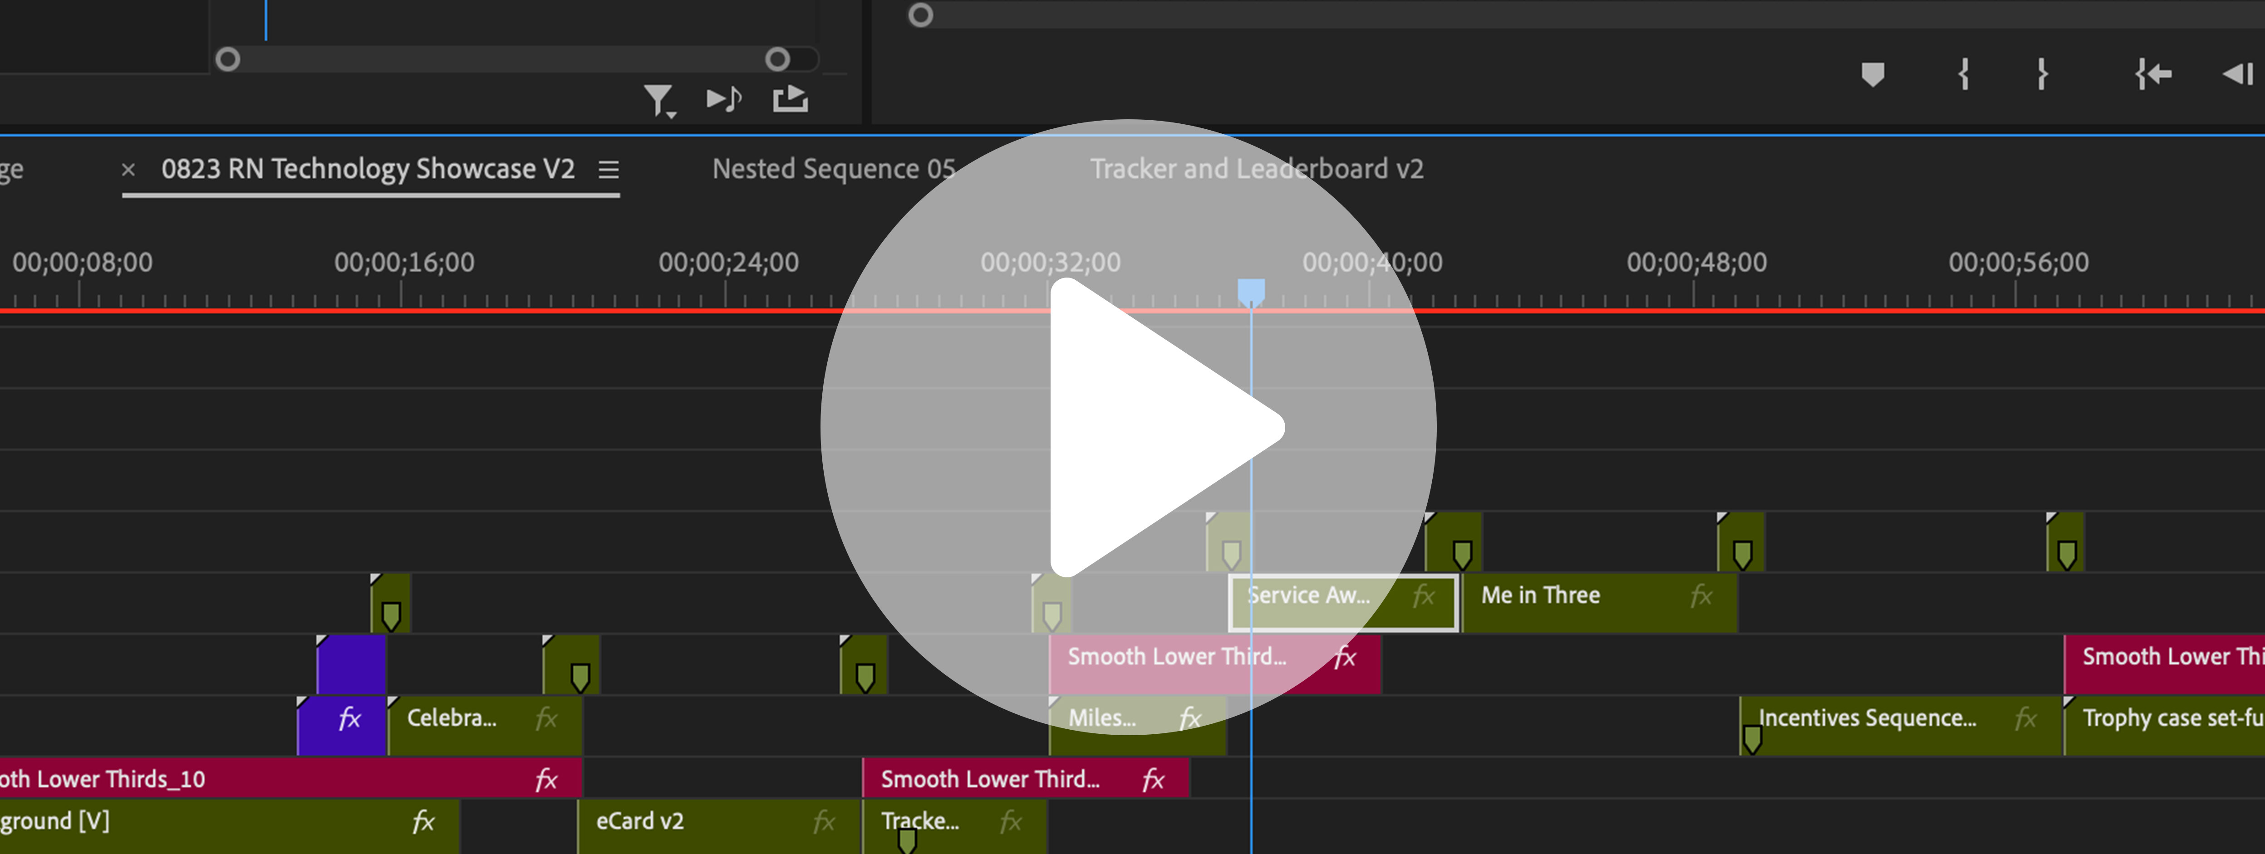Screen dimensions: 2265x854
Task: Click the ruler at timecode 00;00;08;00
Action: click(82, 262)
